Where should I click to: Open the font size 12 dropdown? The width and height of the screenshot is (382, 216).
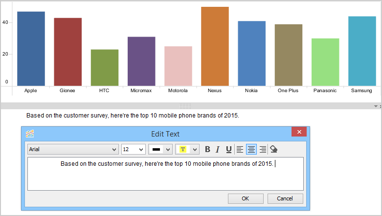pyautogui.click(x=134, y=149)
